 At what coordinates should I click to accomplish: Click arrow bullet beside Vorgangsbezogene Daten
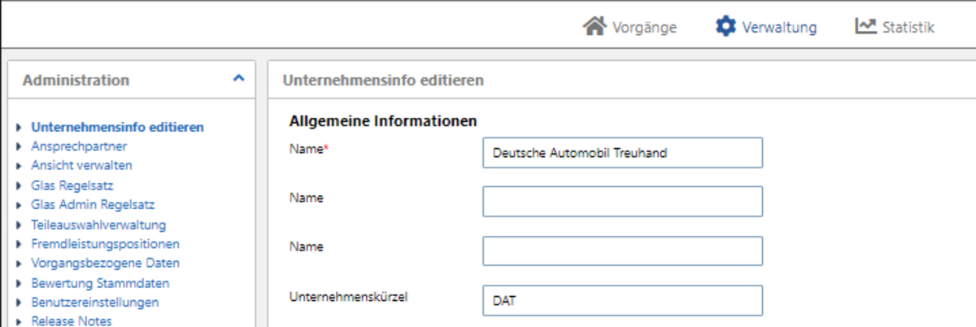[x=18, y=264]
